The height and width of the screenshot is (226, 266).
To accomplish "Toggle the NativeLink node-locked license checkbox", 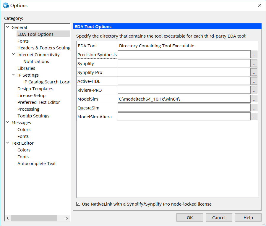I will pyautogui.click(x=78, y=204).
